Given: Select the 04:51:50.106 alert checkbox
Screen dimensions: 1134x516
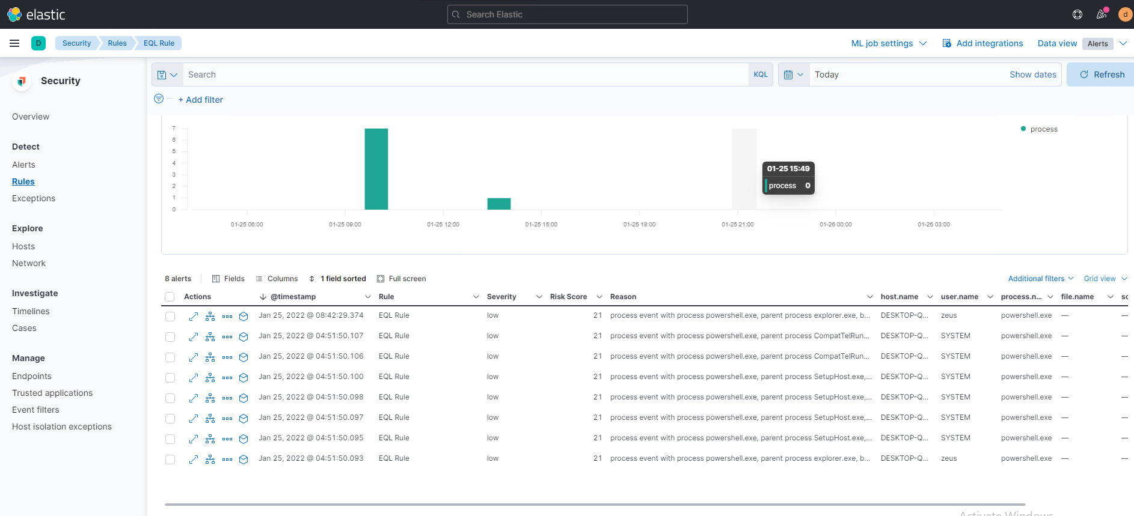Looking at the screenshot, I should pos(170,357).
